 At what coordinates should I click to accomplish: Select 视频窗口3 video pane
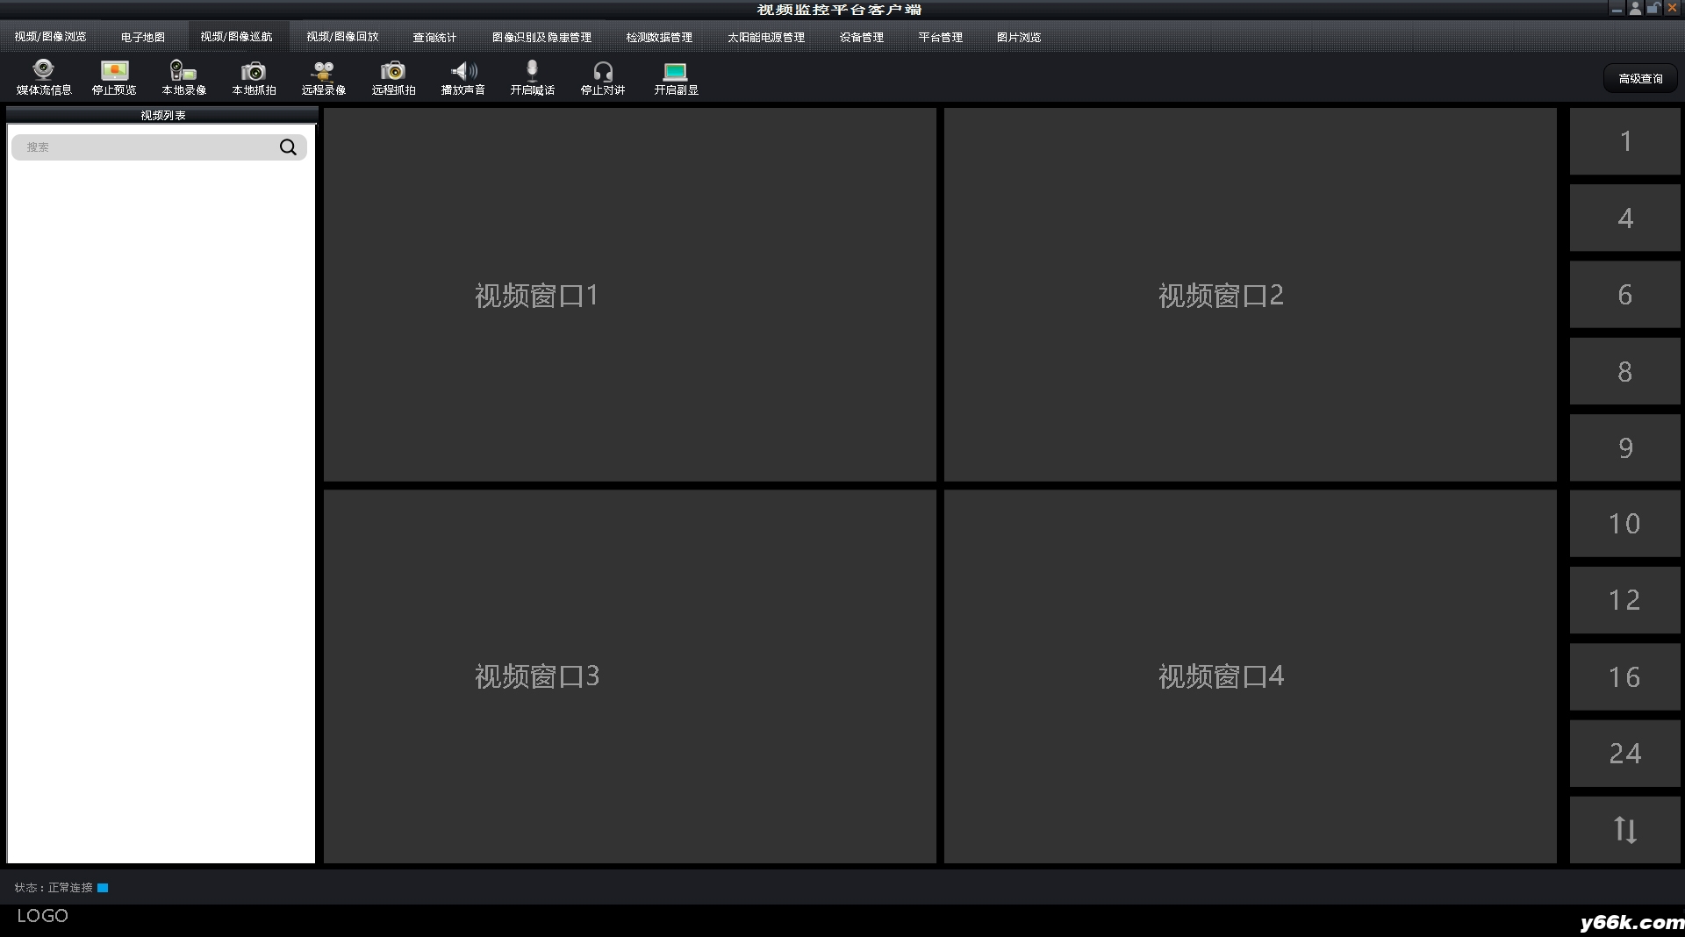tap(630, 676)
